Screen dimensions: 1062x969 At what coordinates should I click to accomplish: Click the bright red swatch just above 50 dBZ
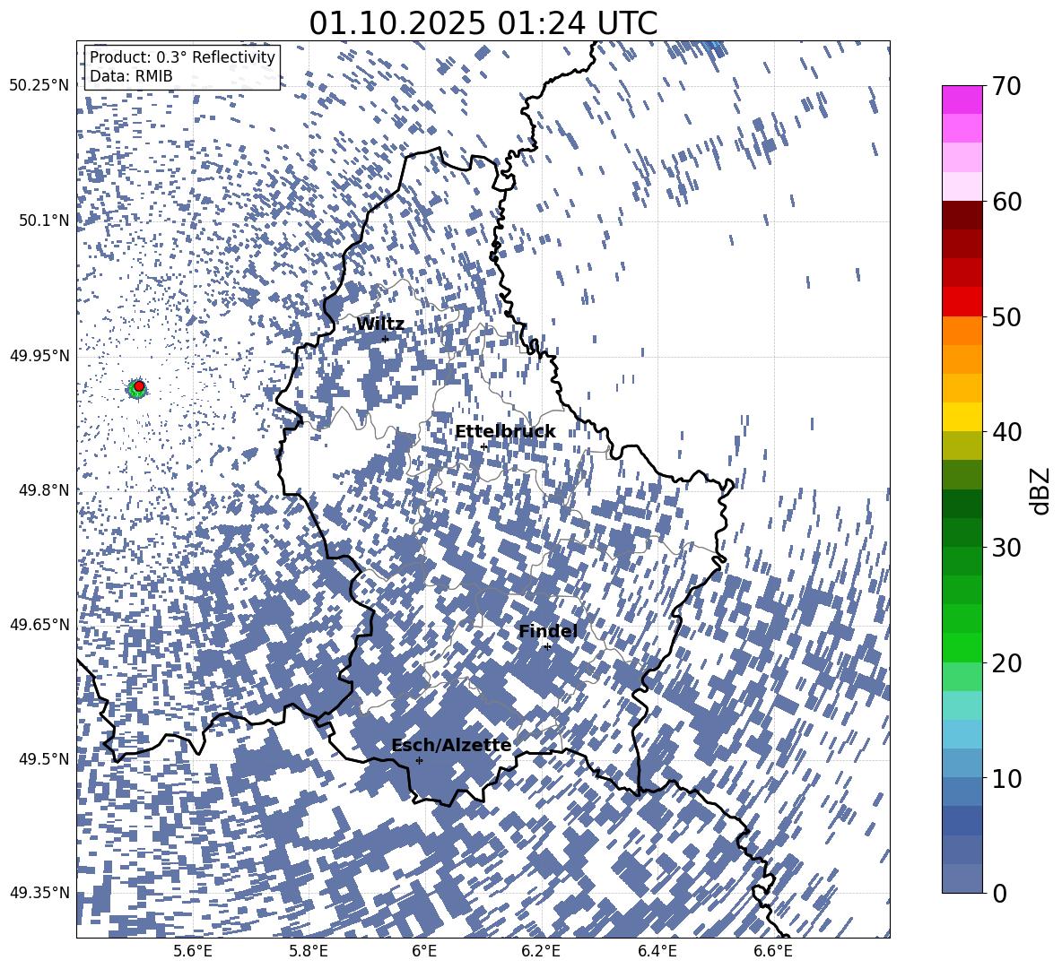click(962, 302)
